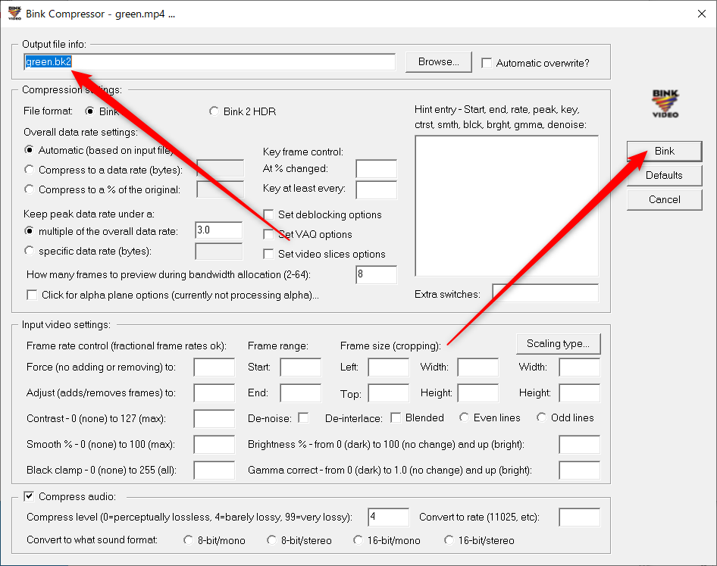Click the Bink Video logo image
The width and height of the screenshot is (717, 566).
[665, 103]
